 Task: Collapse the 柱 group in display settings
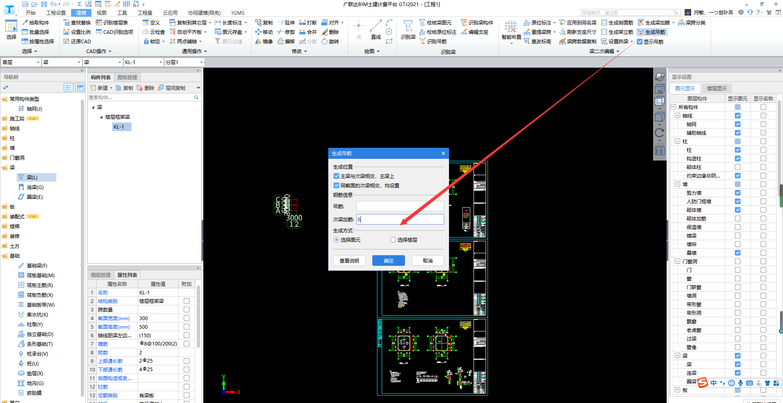coord(677,141)
